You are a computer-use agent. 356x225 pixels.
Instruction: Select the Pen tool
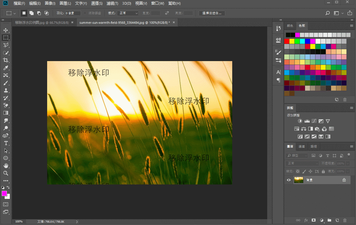tap(5, 136)
